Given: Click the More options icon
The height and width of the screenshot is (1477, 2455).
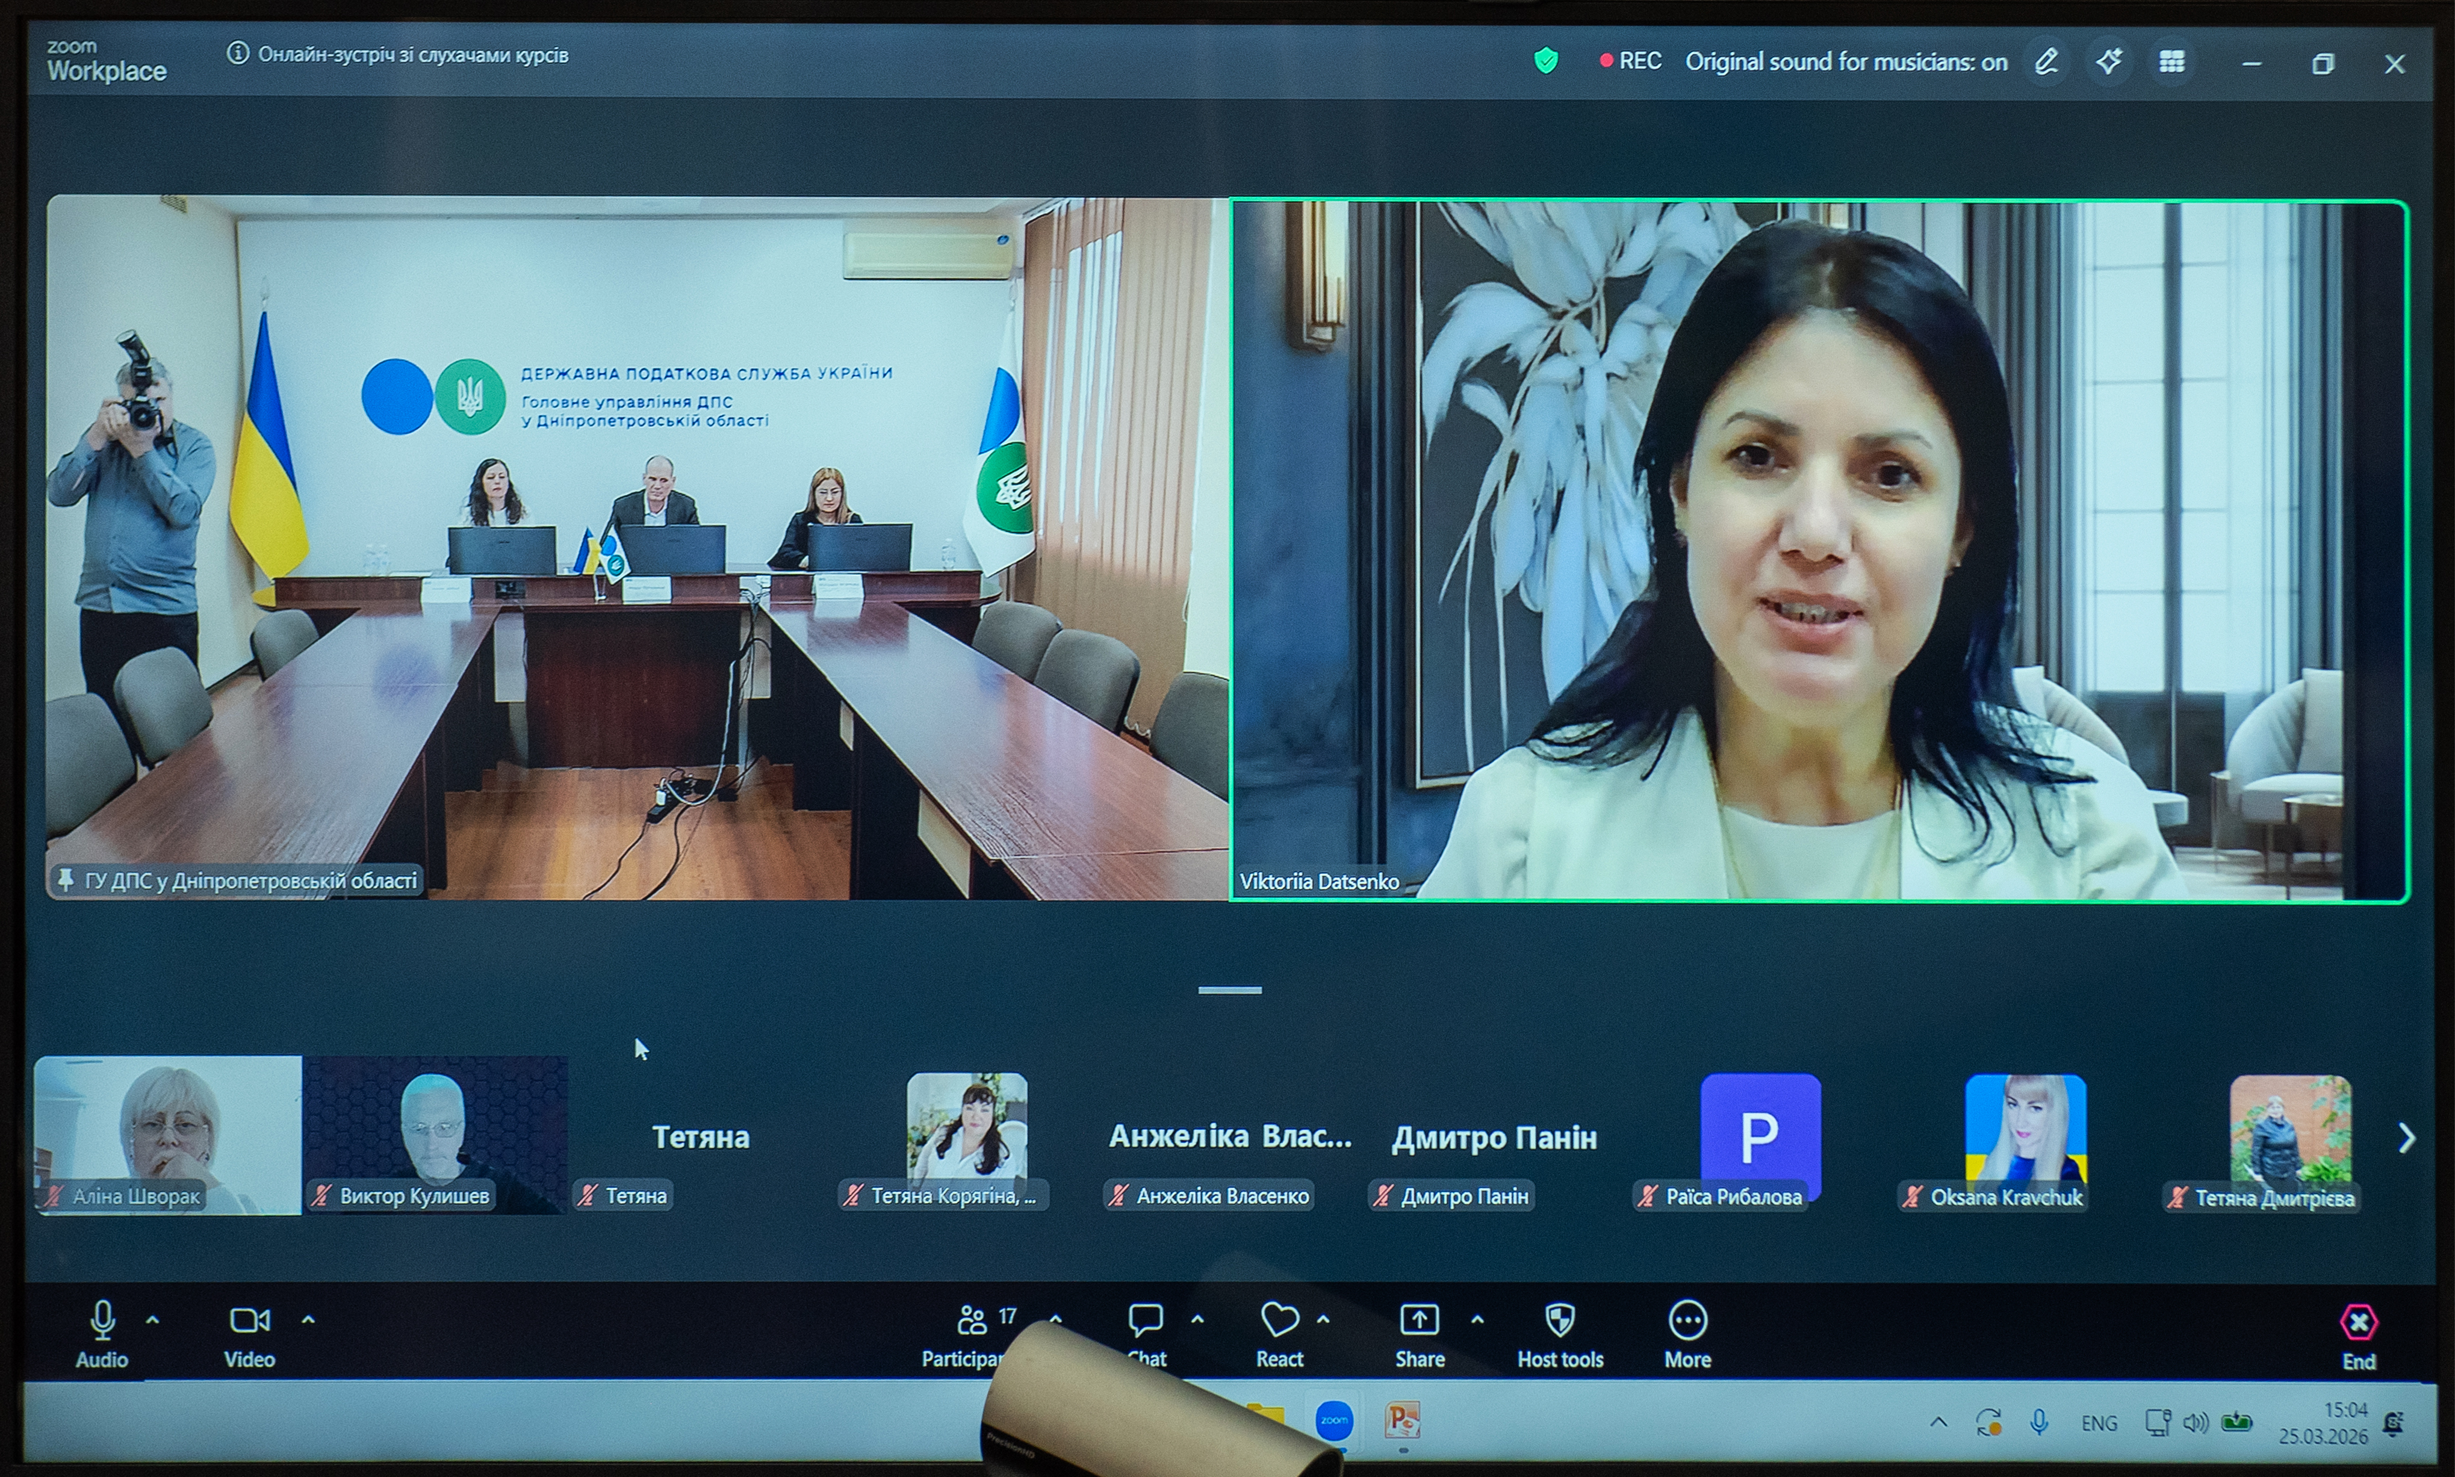Looking at the screenshot, I should (x=1687, y=1321).
